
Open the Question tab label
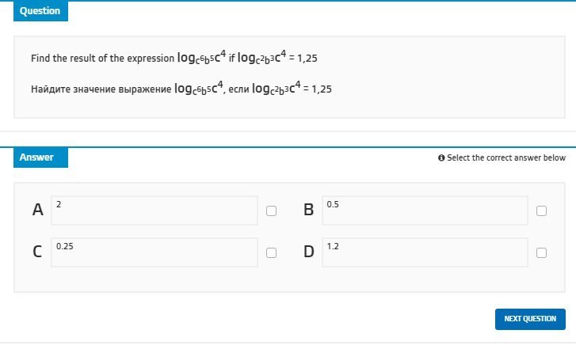pos(40,11)
